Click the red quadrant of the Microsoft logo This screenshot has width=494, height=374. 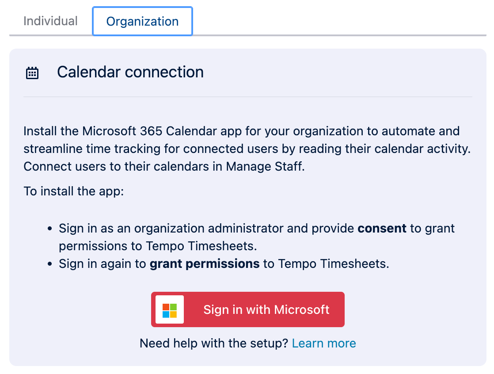165,306
